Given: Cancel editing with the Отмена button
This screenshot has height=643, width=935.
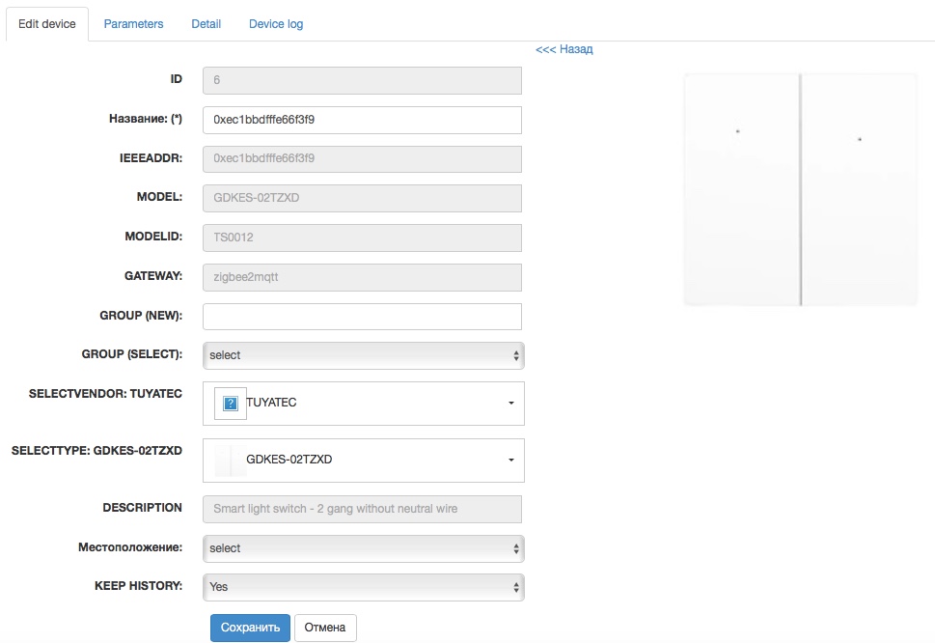Looking at the screenshot, I should coord(325,628).
